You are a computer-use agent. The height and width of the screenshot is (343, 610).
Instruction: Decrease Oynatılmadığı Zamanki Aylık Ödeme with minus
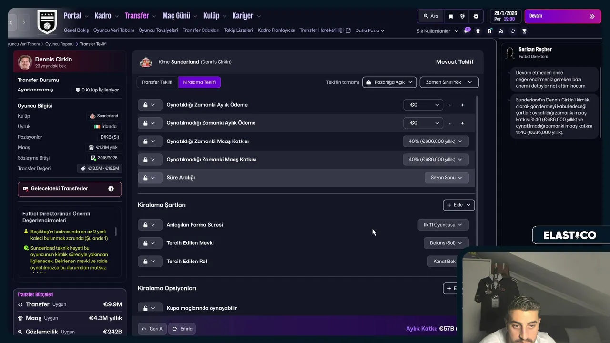point(449,123)
